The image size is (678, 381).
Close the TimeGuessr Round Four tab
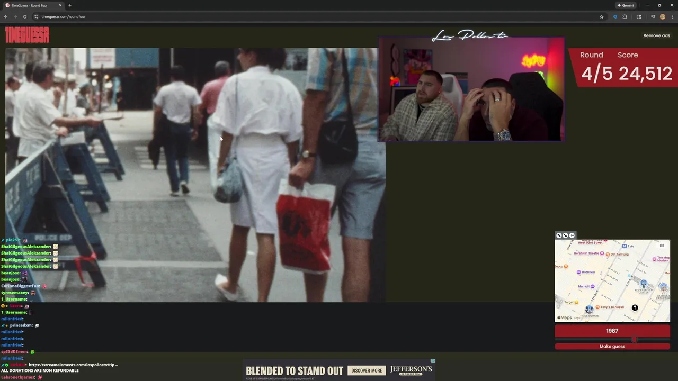60,5
